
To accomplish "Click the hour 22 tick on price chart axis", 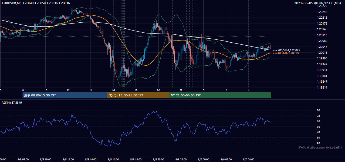I will coord(181,90).
